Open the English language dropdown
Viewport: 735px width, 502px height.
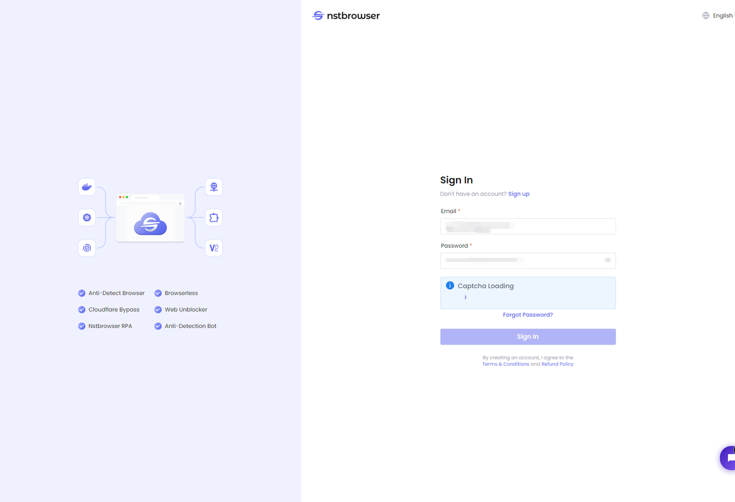(717, 16)
